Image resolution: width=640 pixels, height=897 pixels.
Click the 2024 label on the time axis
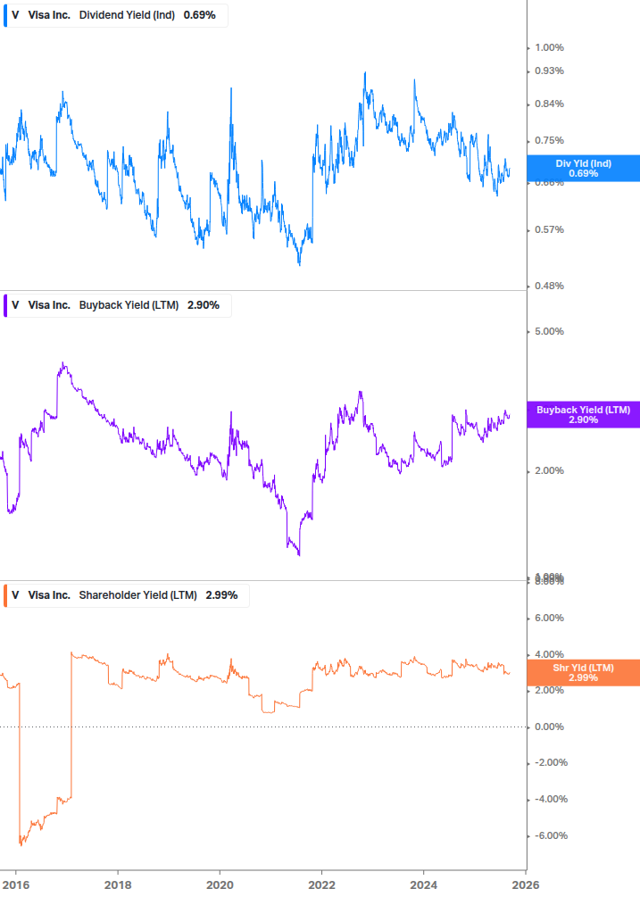[423, 885]
